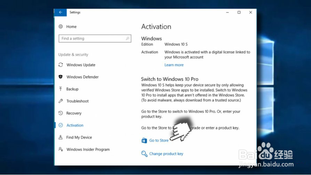Minimize the Settings window

(x=228, y=12)
